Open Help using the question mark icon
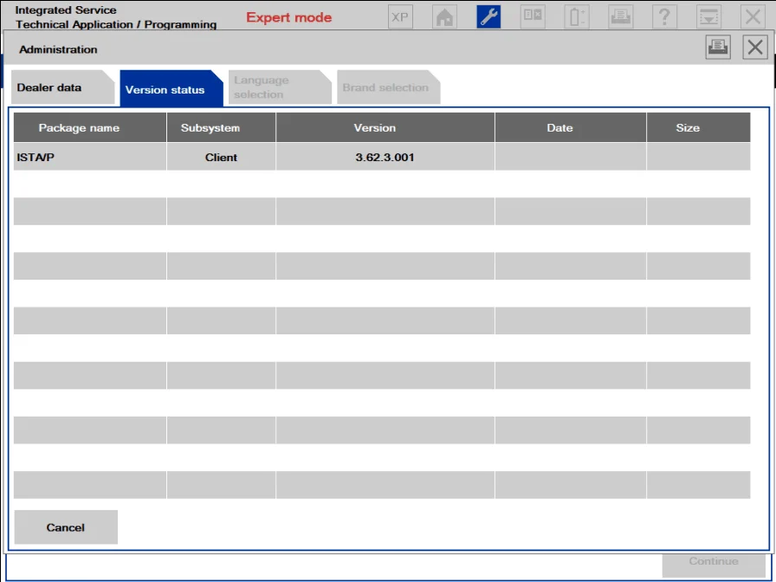This screenshot has width=776, height=582. 665,16
